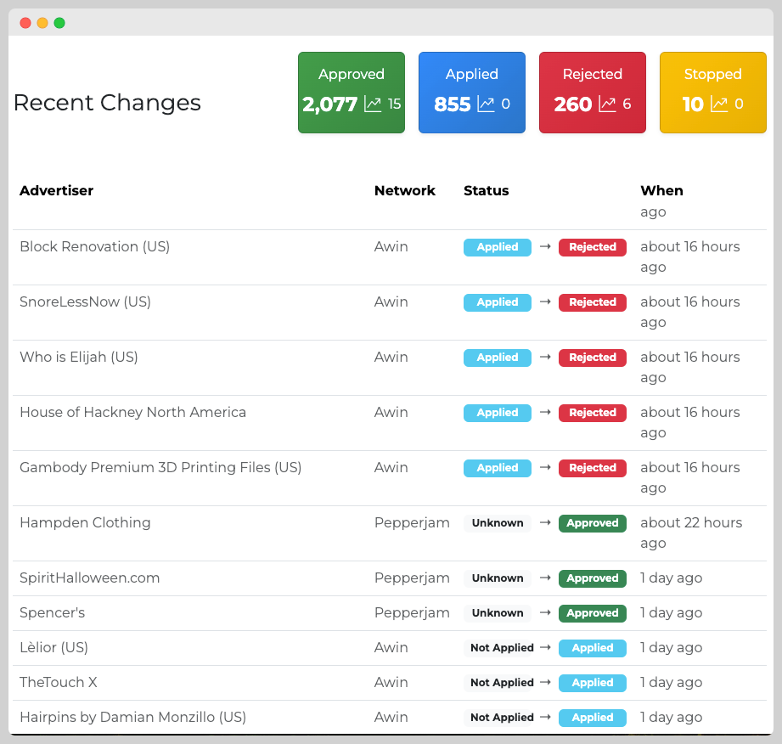
Task: Select Who is Elijah (US) advertiser
Action: pos(79,358)
